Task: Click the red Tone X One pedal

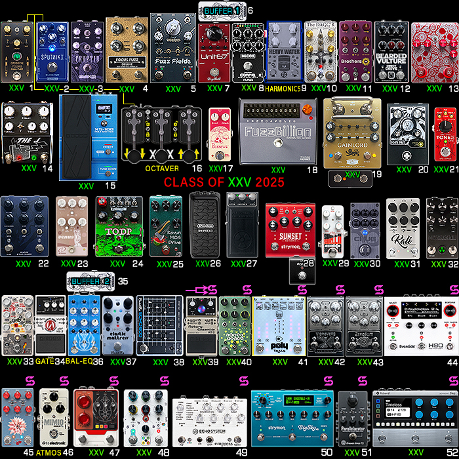Action: click(x=445, y=134)
